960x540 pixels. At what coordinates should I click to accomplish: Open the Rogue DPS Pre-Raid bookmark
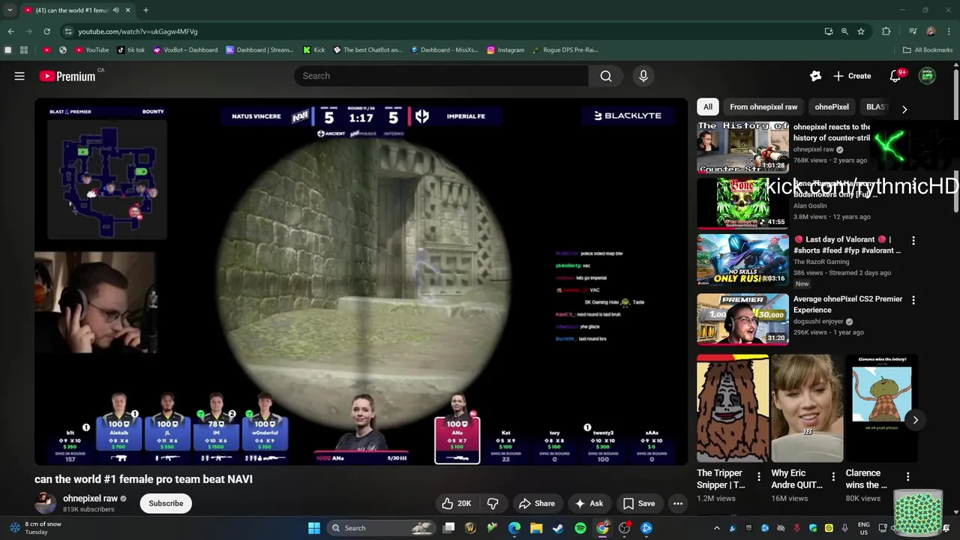tap(565, 50)
